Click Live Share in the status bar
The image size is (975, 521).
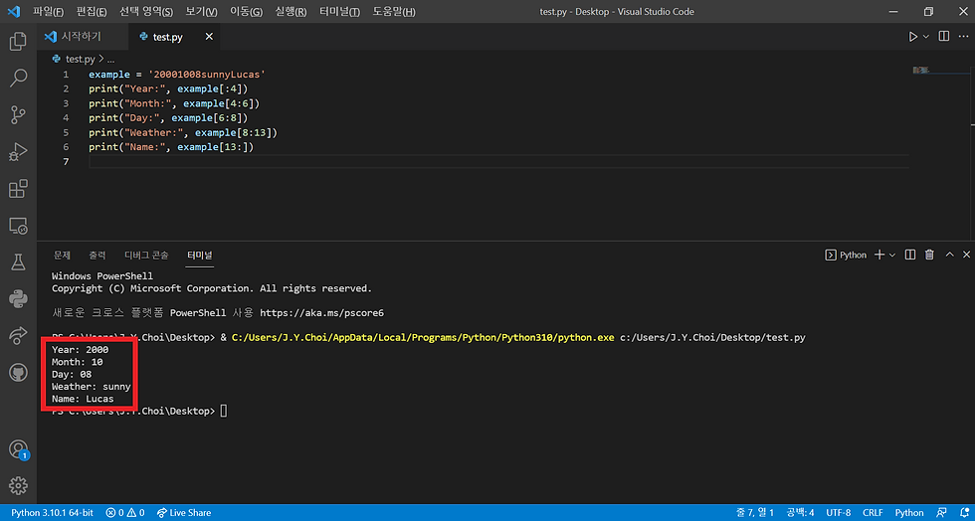[184, 513]
